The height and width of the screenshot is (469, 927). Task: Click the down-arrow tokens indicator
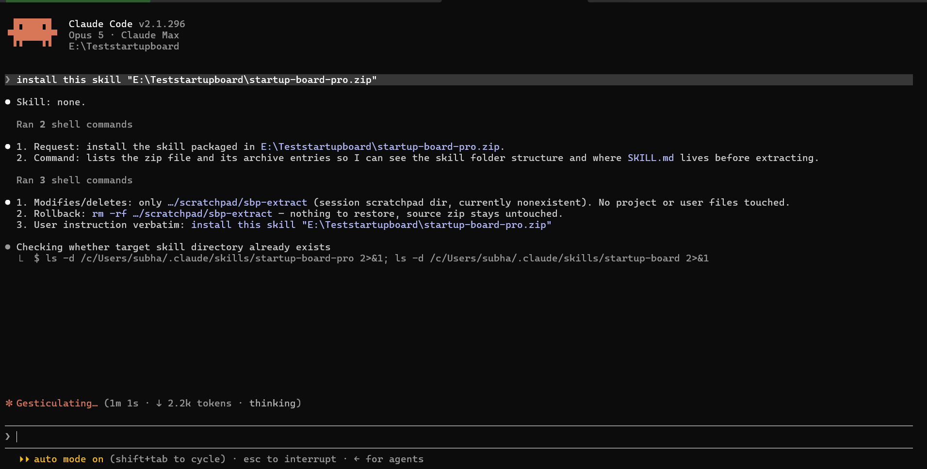tap(159, 403)
